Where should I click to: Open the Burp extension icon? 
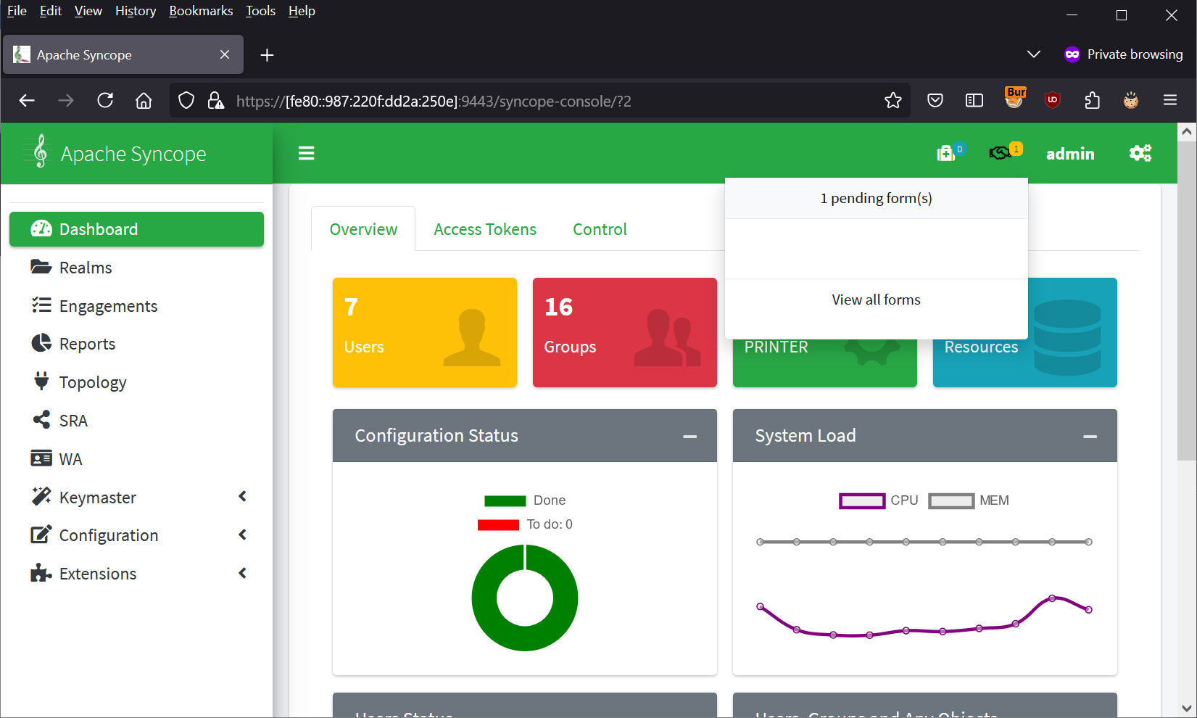(x=1014, y=98)
